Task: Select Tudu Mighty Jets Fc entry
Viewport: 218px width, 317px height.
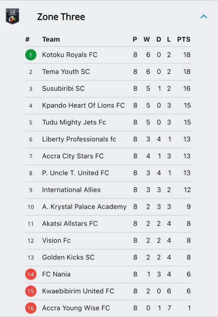Action: (x=108, y=123)
